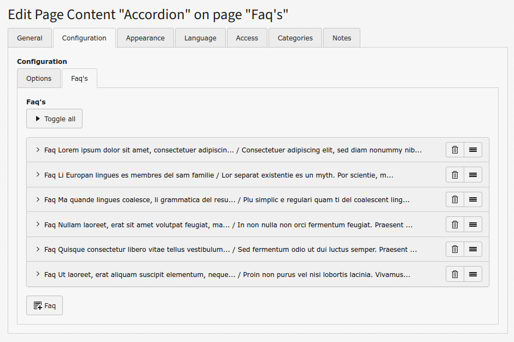
Task: Go to the Categories tab
Action: pos(295,38)
